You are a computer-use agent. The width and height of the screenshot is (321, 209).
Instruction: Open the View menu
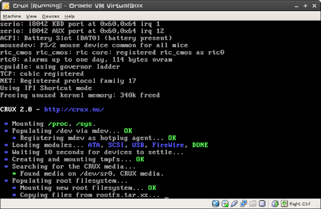(31, 16)
